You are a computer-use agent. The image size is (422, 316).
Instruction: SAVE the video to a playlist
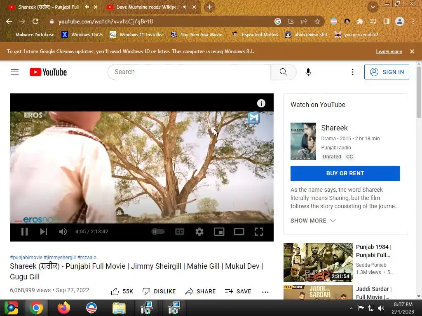click(238, 292)
